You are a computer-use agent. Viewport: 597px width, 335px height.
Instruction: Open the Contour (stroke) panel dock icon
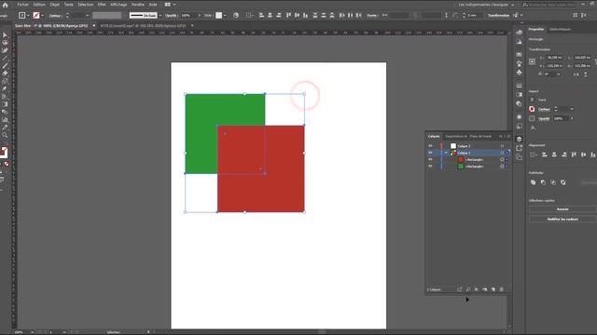(x=519, y=86)
